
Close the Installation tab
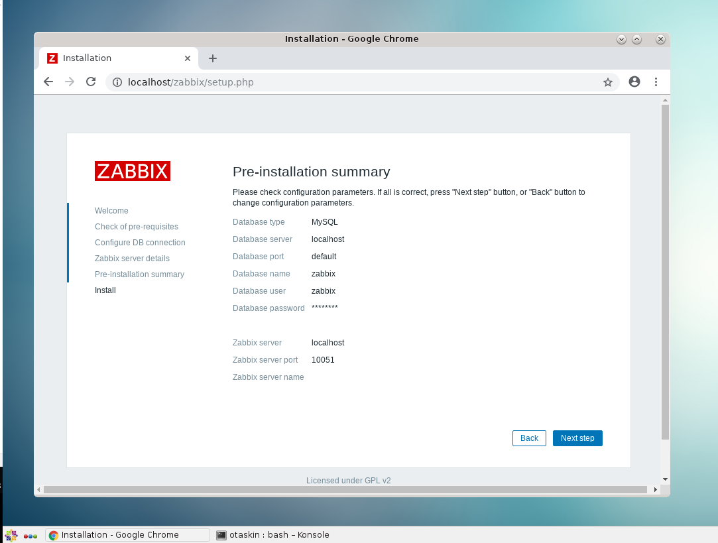point(187,58)
